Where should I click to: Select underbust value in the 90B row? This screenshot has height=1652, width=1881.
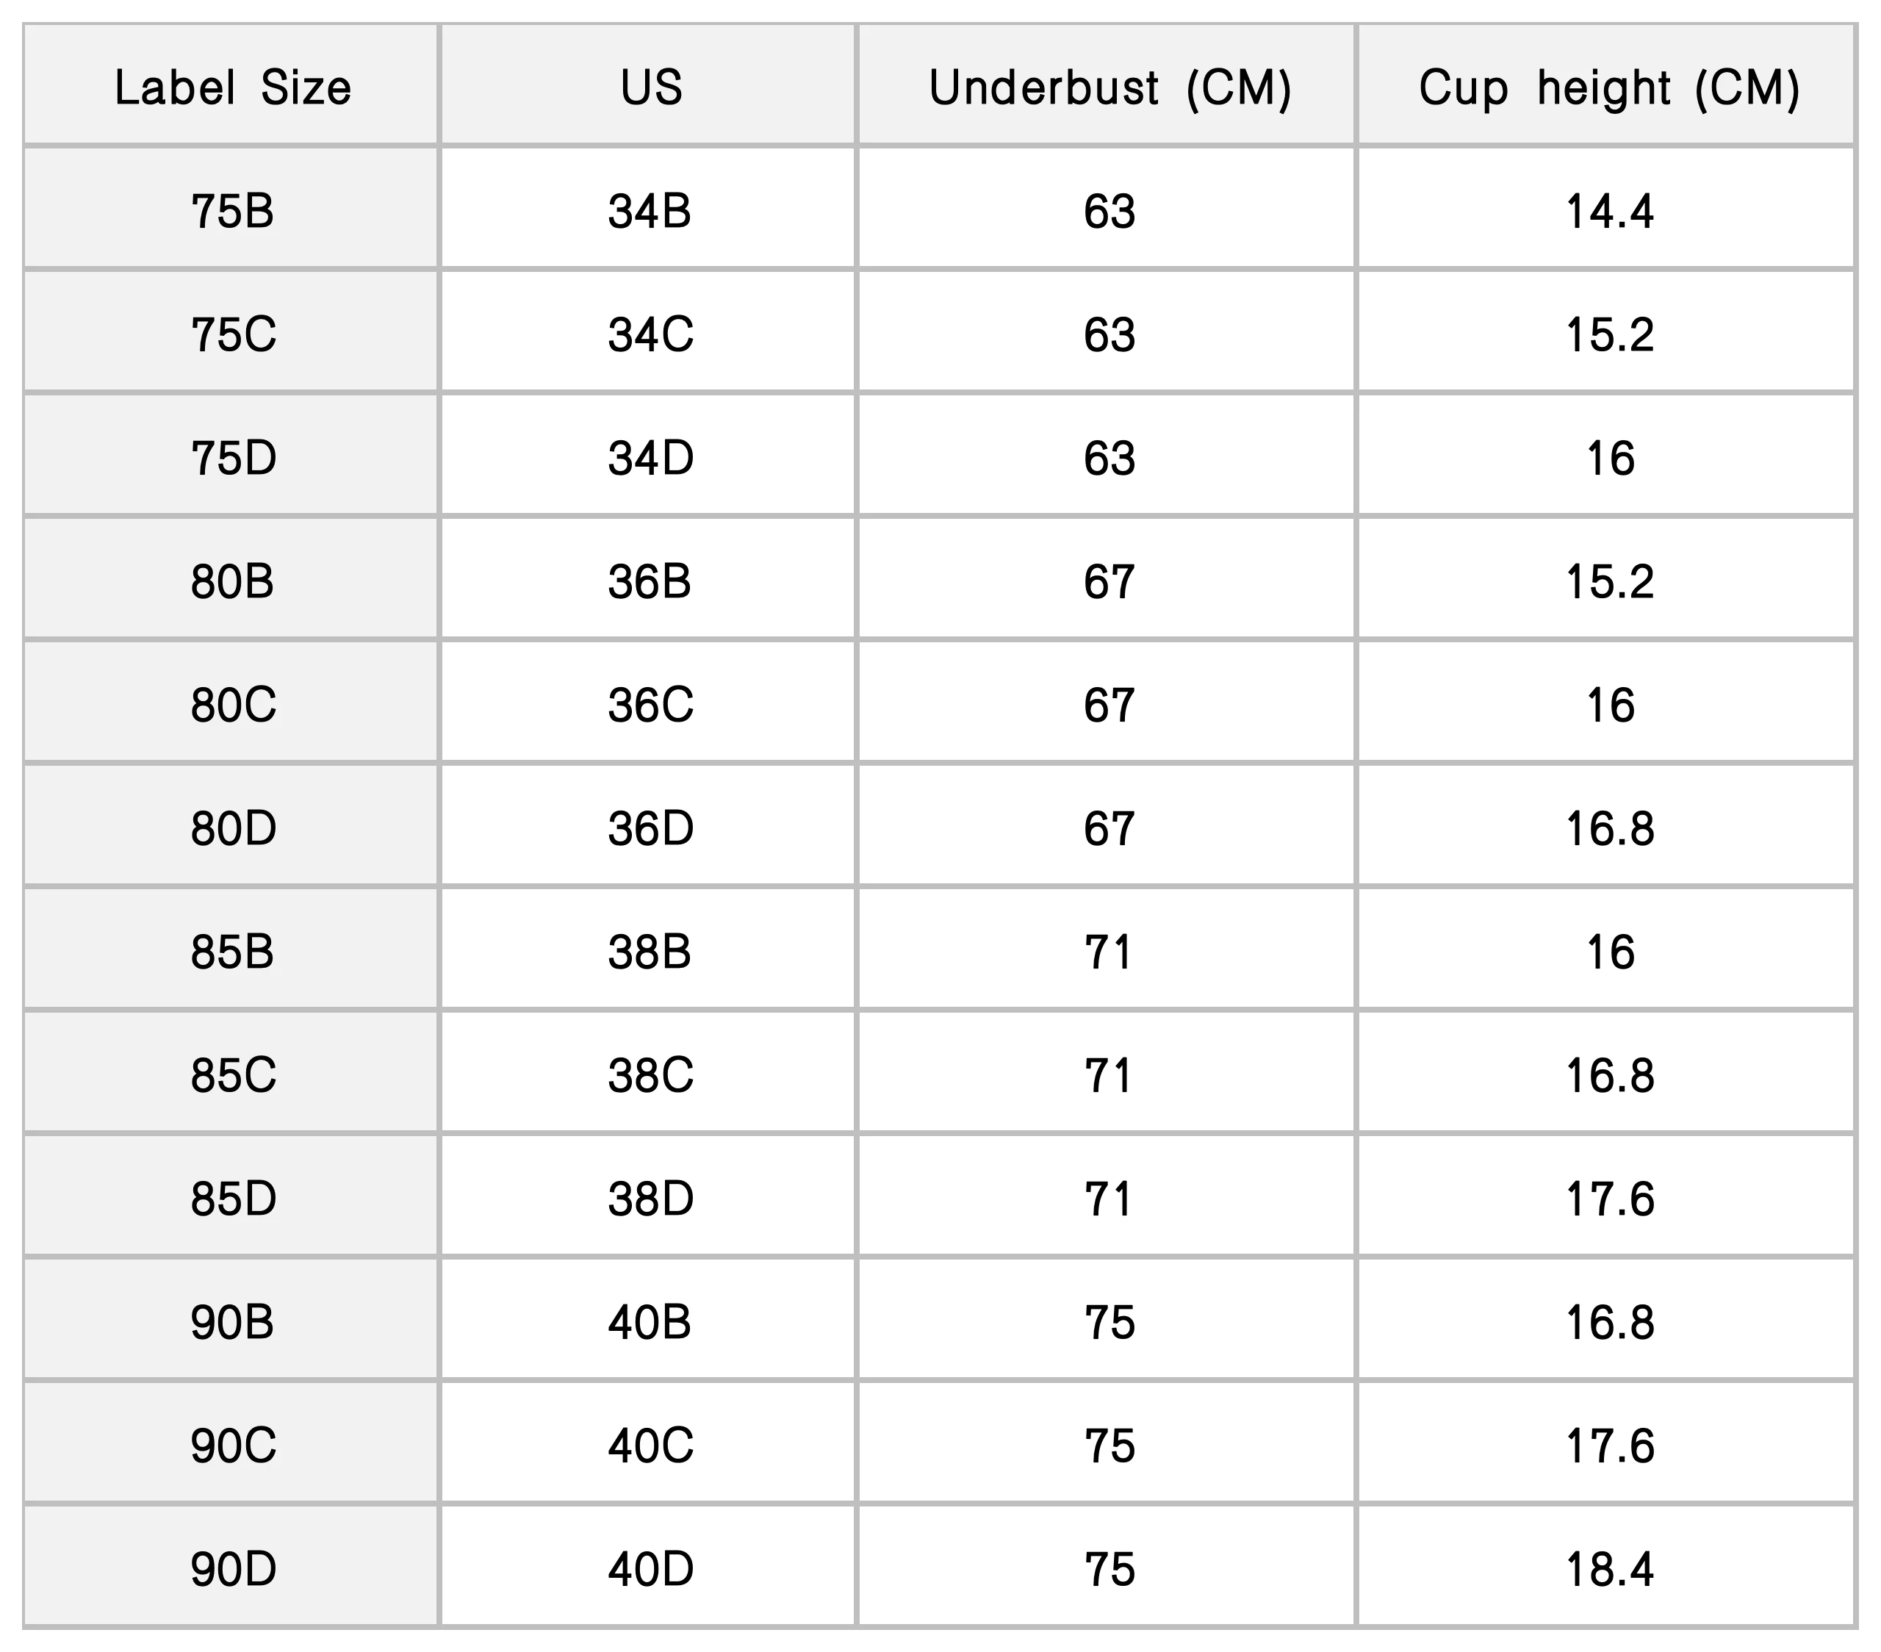click(x=1109, y=1323)
